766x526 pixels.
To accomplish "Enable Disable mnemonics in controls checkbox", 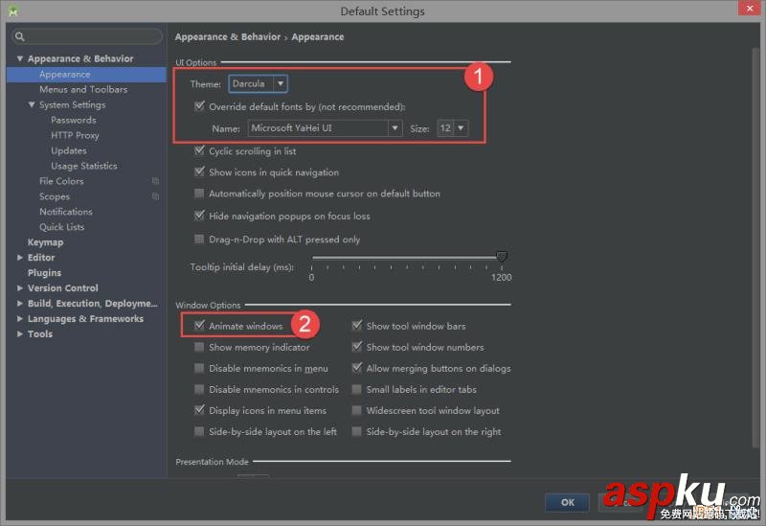I will click(x=199, y=389).
